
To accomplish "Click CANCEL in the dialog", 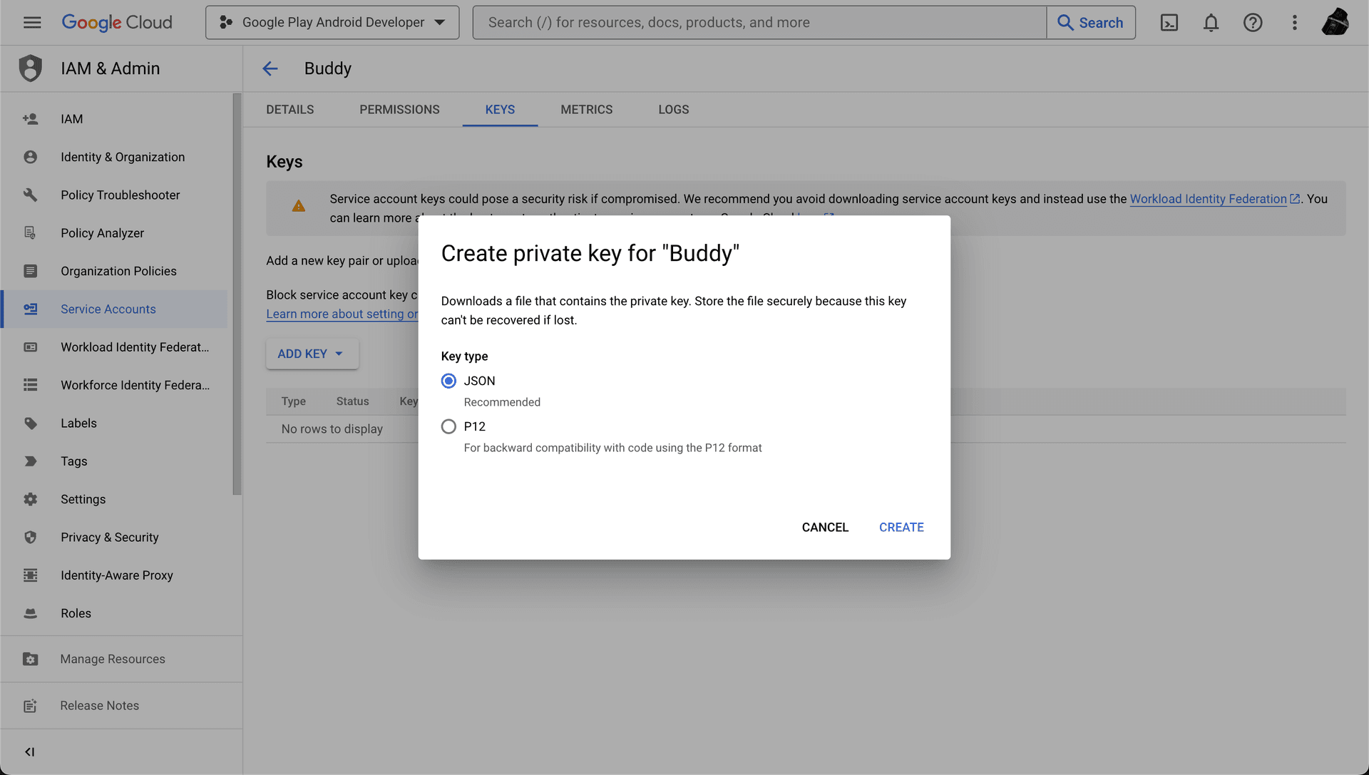I will pyautogui.click(x=825, y=527).
